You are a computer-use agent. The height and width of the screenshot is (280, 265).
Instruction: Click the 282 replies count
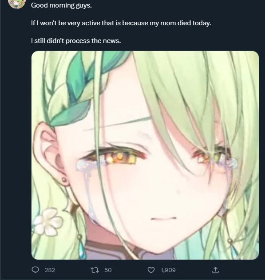tap(50, 270)
